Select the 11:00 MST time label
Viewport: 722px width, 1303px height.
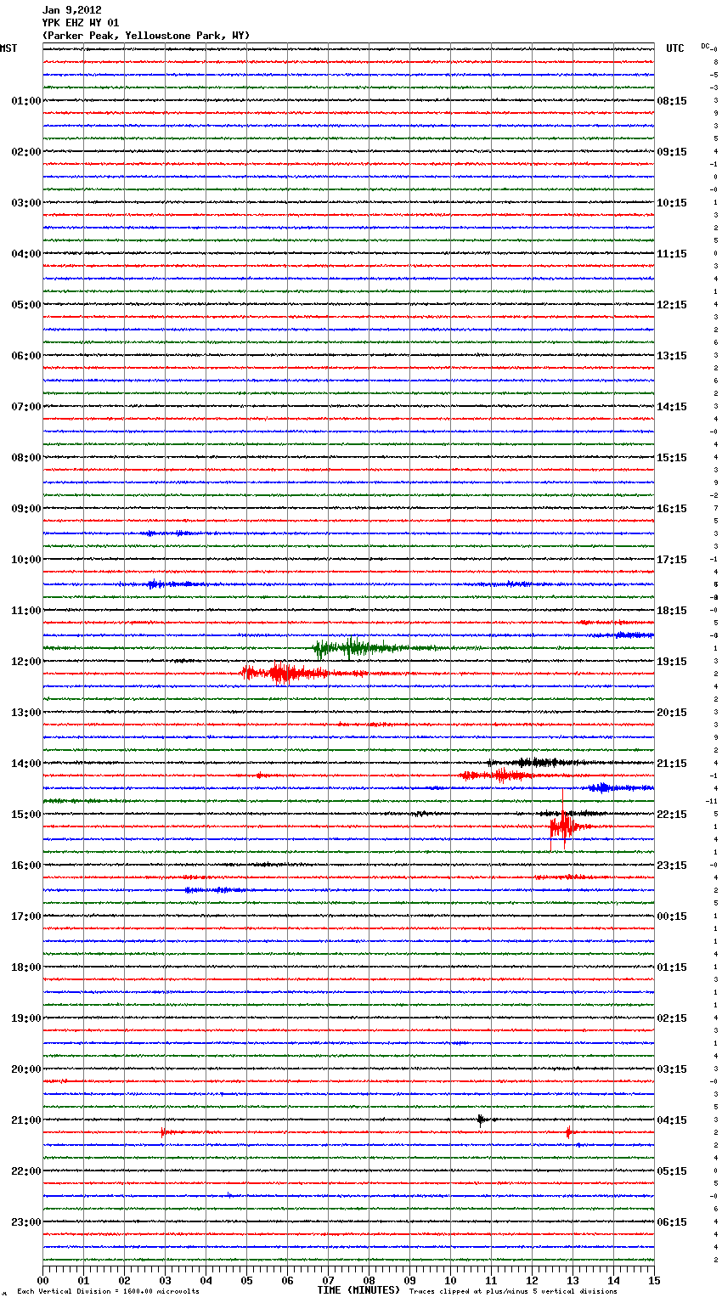26,611
